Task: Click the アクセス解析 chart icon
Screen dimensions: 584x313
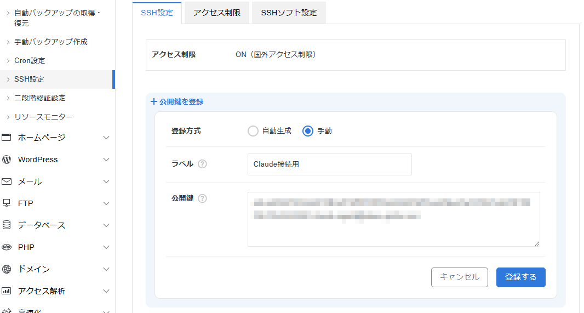Action: pos(7,291)
